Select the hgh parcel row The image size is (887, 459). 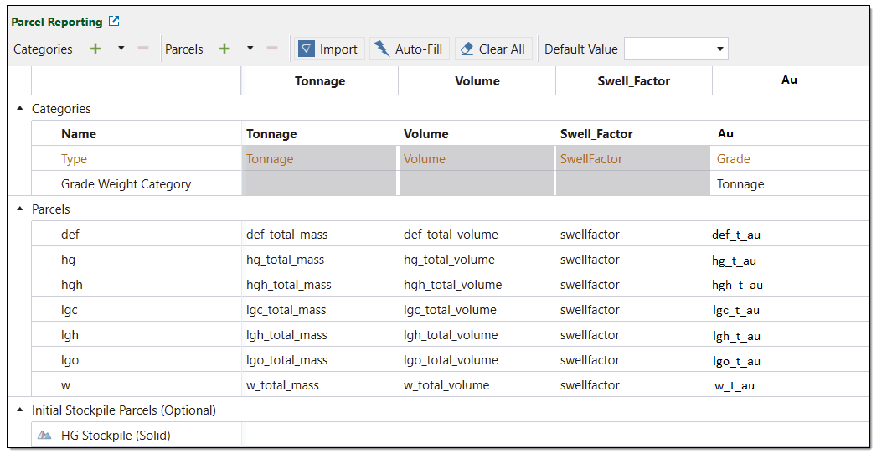click(72, 285)
